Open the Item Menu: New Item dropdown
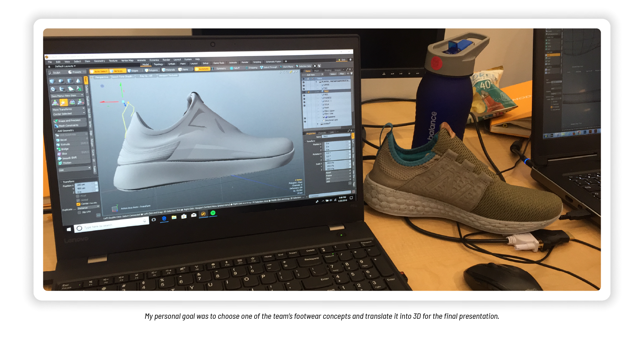This screenshot has height=362, width=644. pyautogui.click(x=67, y=96)
